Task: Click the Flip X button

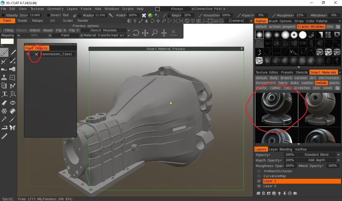Action: (x=61, y=30)
